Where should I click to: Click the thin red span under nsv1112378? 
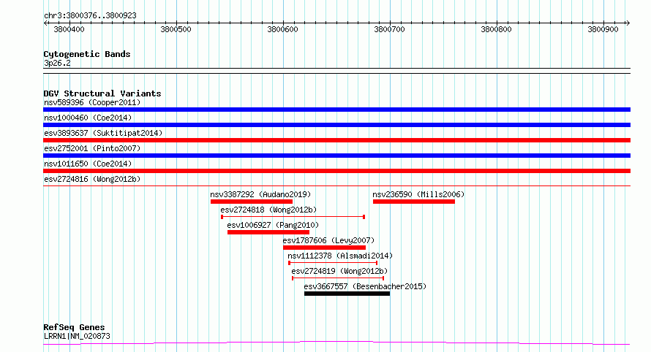pyautogui.click(x=333, y=263)
